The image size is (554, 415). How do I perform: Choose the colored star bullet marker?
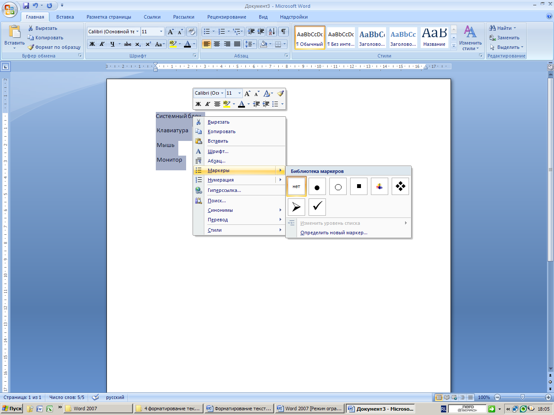pos(380,186)
